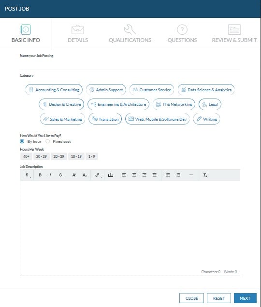Screen dimensions: 261x307
Task: Select IT & Networking category
Action: 174,104
